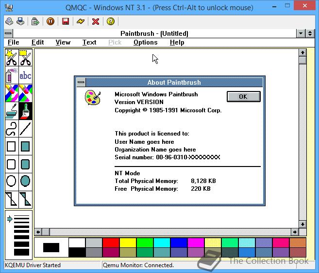Open the Edit menu
This screenshot has width=319, height=273.
click(x=38, y=43)
